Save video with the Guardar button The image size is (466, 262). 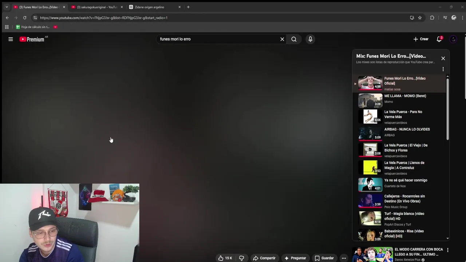(324, 258)
